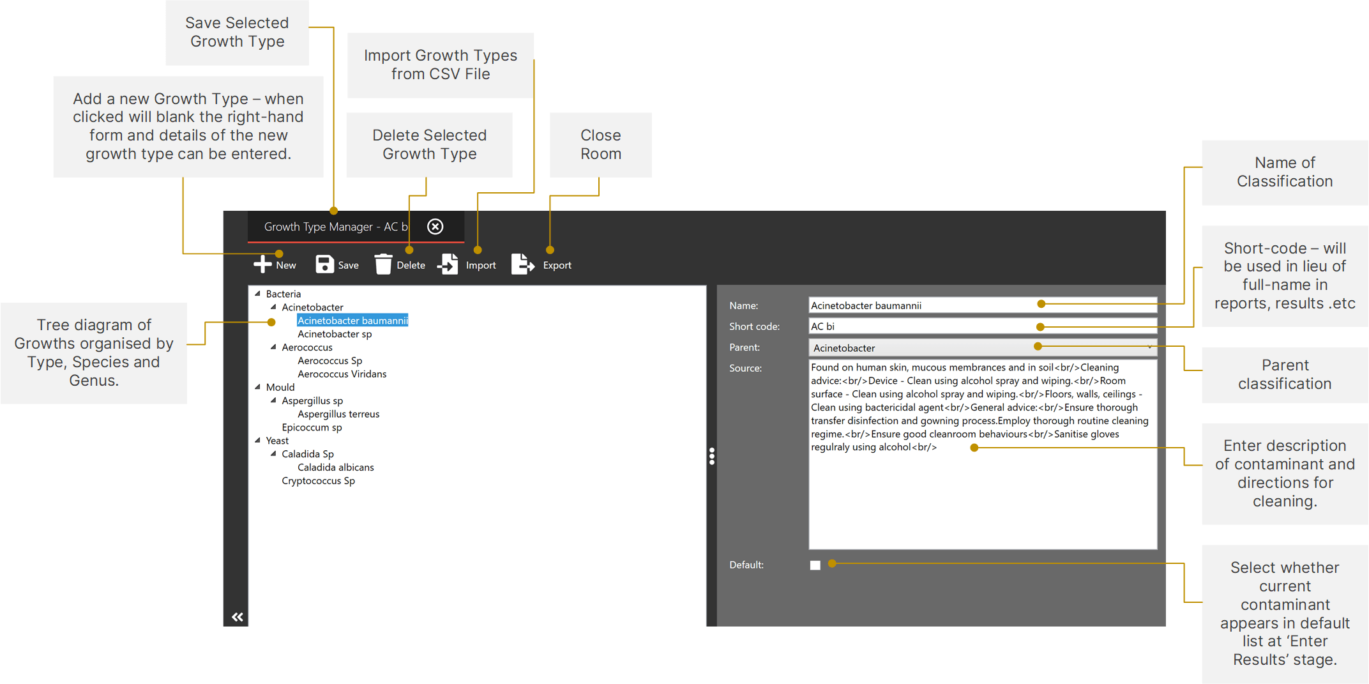Viewport: 1369px width, 684px height.
Task: Collapse the Bacteria tree node
Action: (x=258, y=294)
